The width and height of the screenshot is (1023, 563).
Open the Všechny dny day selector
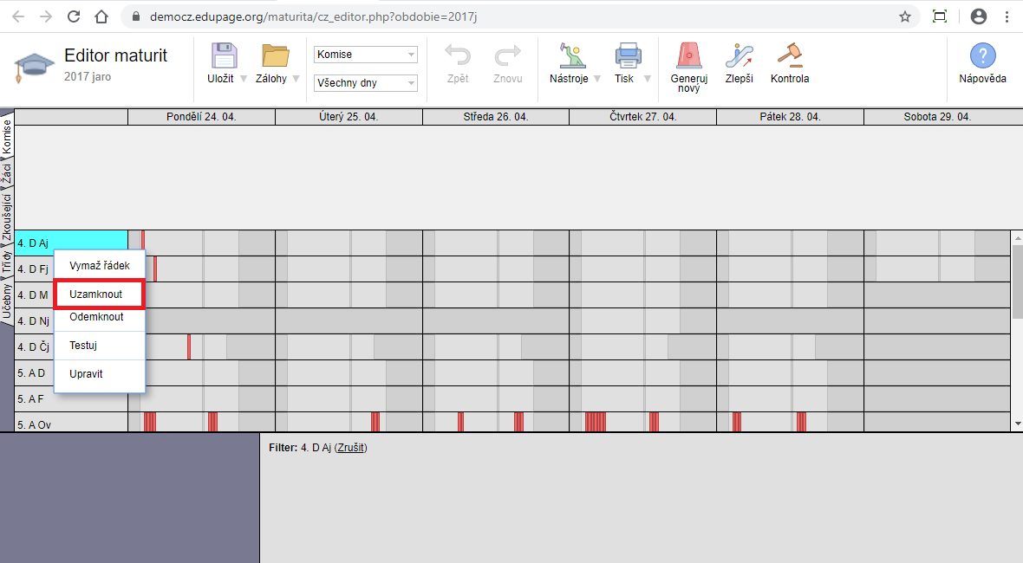click(365, 83)
